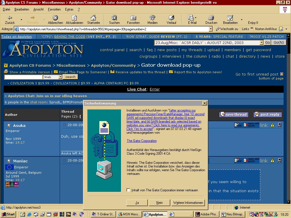Image resolution: width=291 pixels, height=218 pixels.
Task: Check 'Inhalt von The Gator Corporation immer vertrauen'
Action: point(128,190)
